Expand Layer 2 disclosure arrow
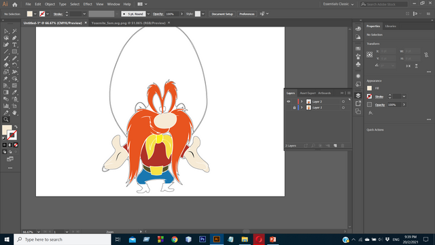This screenshot has width=435, height=245. (302, 101)
